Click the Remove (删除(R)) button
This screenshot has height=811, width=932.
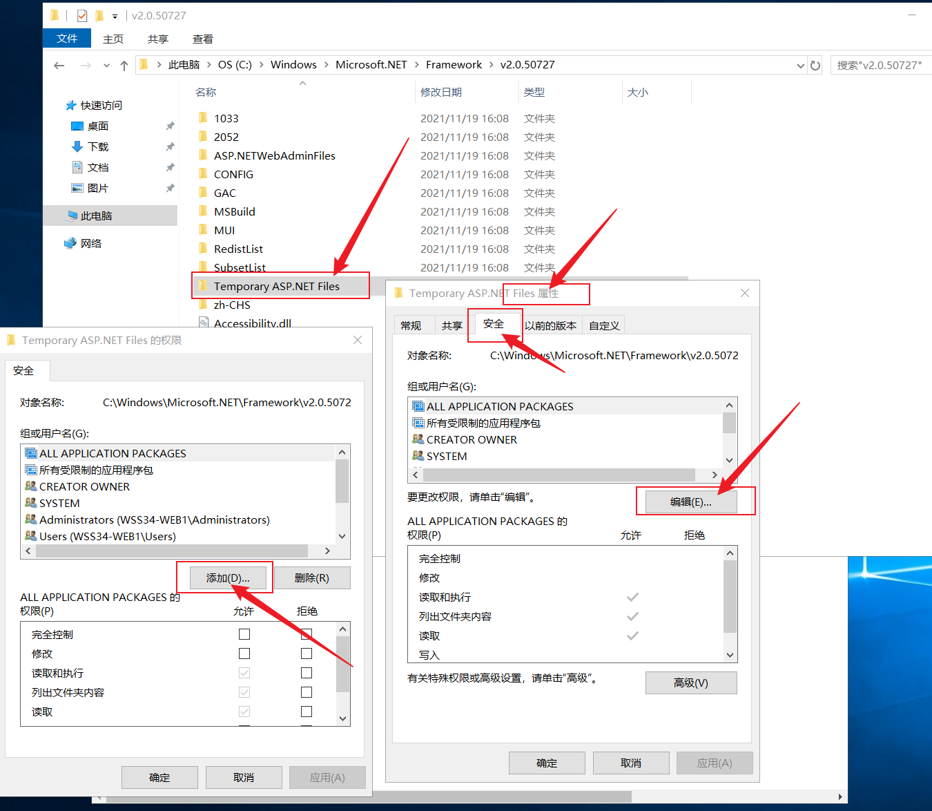point(312,578)
